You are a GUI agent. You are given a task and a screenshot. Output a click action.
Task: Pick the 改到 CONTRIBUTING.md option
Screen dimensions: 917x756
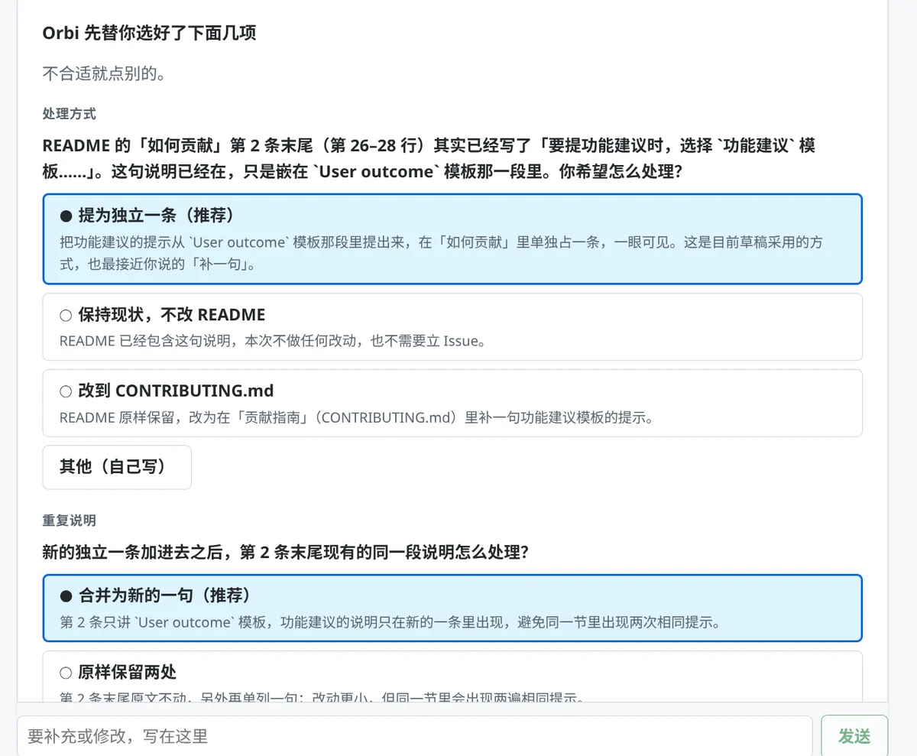click(x=452, y=403)
